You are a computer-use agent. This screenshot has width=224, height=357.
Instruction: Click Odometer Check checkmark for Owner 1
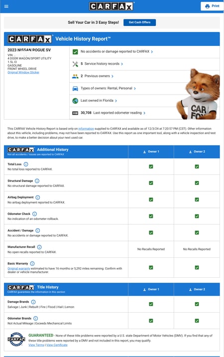pos(151,216)
